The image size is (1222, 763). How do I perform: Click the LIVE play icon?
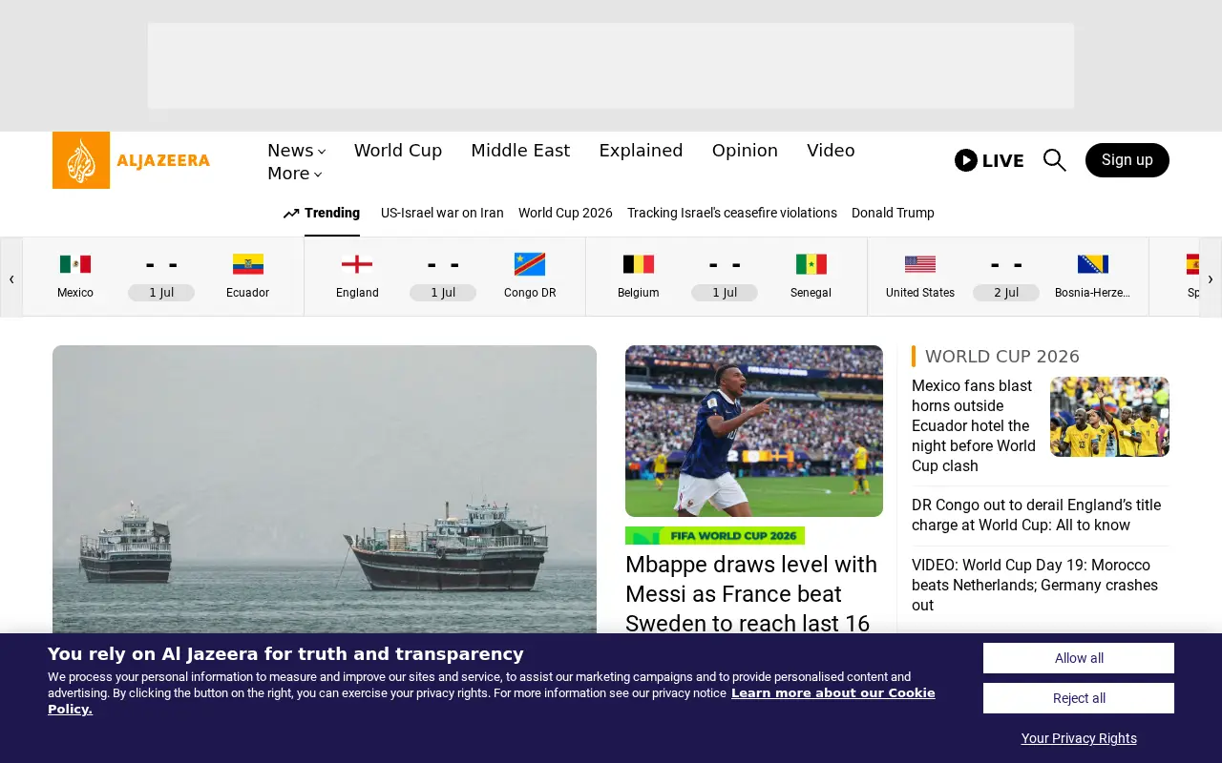pyautogui.click(x=966, y=160)
